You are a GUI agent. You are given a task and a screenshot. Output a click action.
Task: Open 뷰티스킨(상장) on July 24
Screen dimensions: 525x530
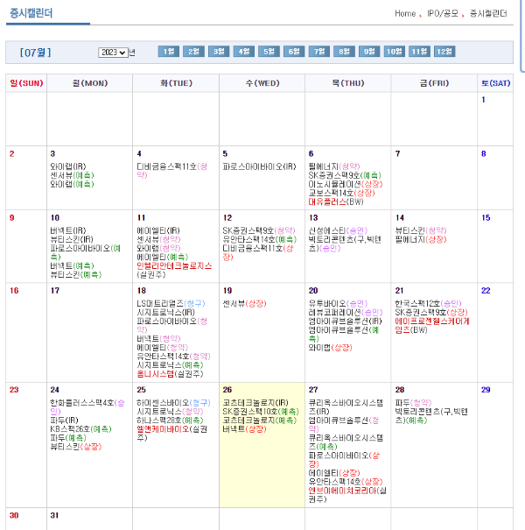point(75,446)
